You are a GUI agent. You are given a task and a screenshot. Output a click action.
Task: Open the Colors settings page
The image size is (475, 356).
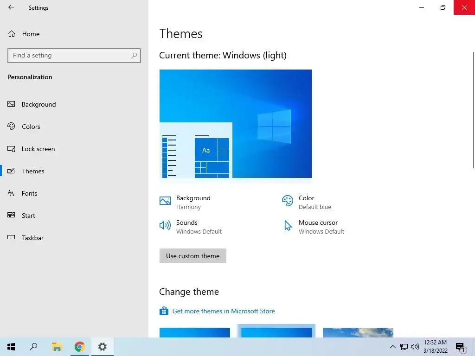pos(74,127)
